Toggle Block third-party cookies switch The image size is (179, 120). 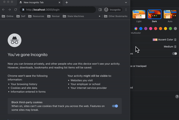pyautogui.click(x=115, y=106)
